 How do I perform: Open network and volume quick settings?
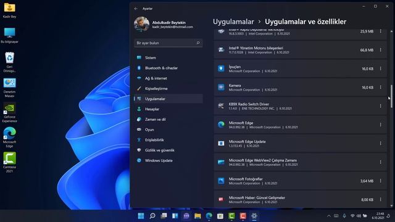359,216
